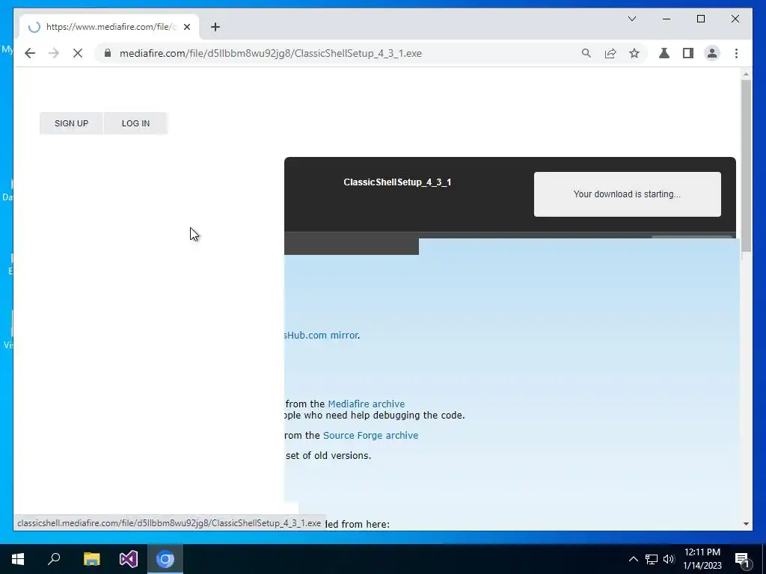Open Chrome's three-dot menu
Image resolution: width=766 pixels, height=574 pixels.
tap(736, 53)
